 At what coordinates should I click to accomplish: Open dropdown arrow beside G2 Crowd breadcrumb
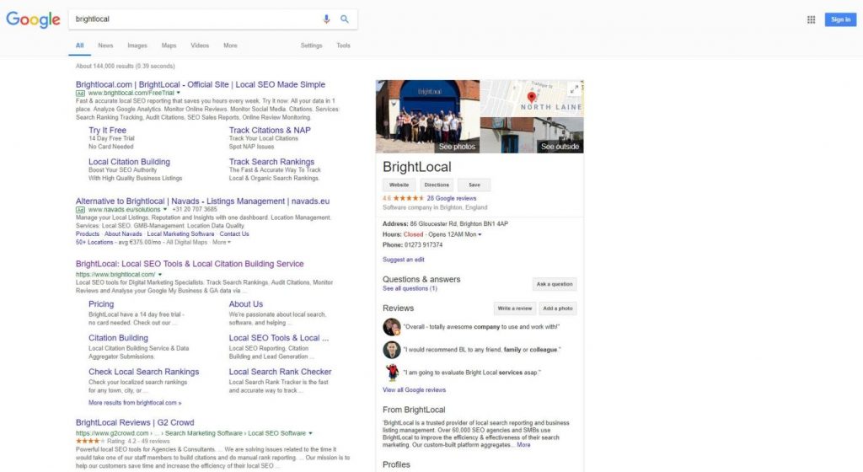tap(310, 433)
